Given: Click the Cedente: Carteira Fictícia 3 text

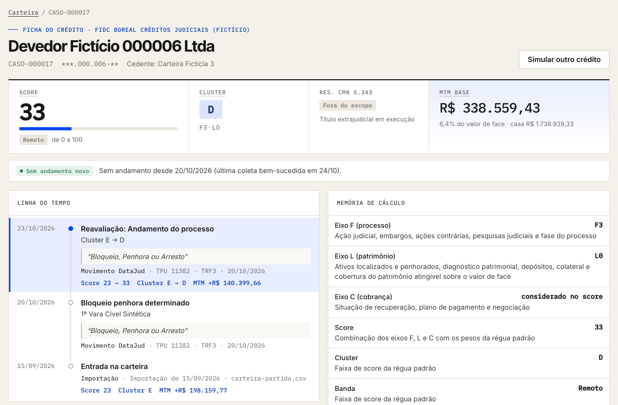Looking at the screenshot, I should (170, 64).
